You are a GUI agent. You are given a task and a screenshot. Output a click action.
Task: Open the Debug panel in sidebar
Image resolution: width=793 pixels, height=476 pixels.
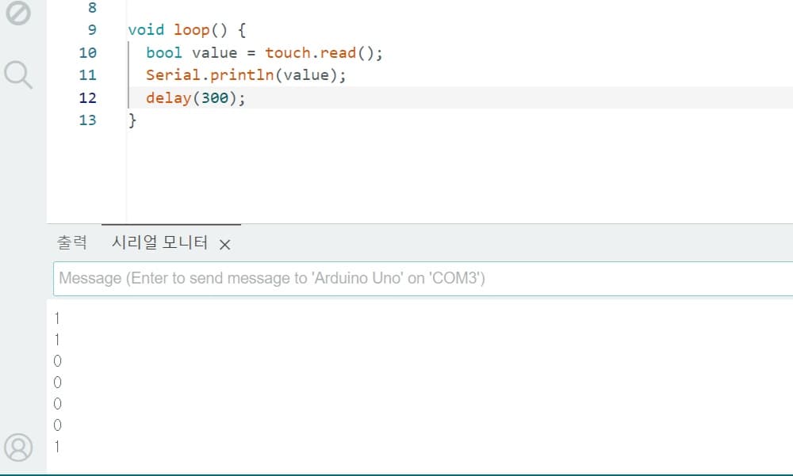point(19,13)
